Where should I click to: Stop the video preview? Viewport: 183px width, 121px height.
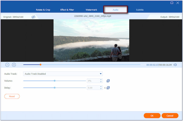pyautogui.click(x=14, y=65)
